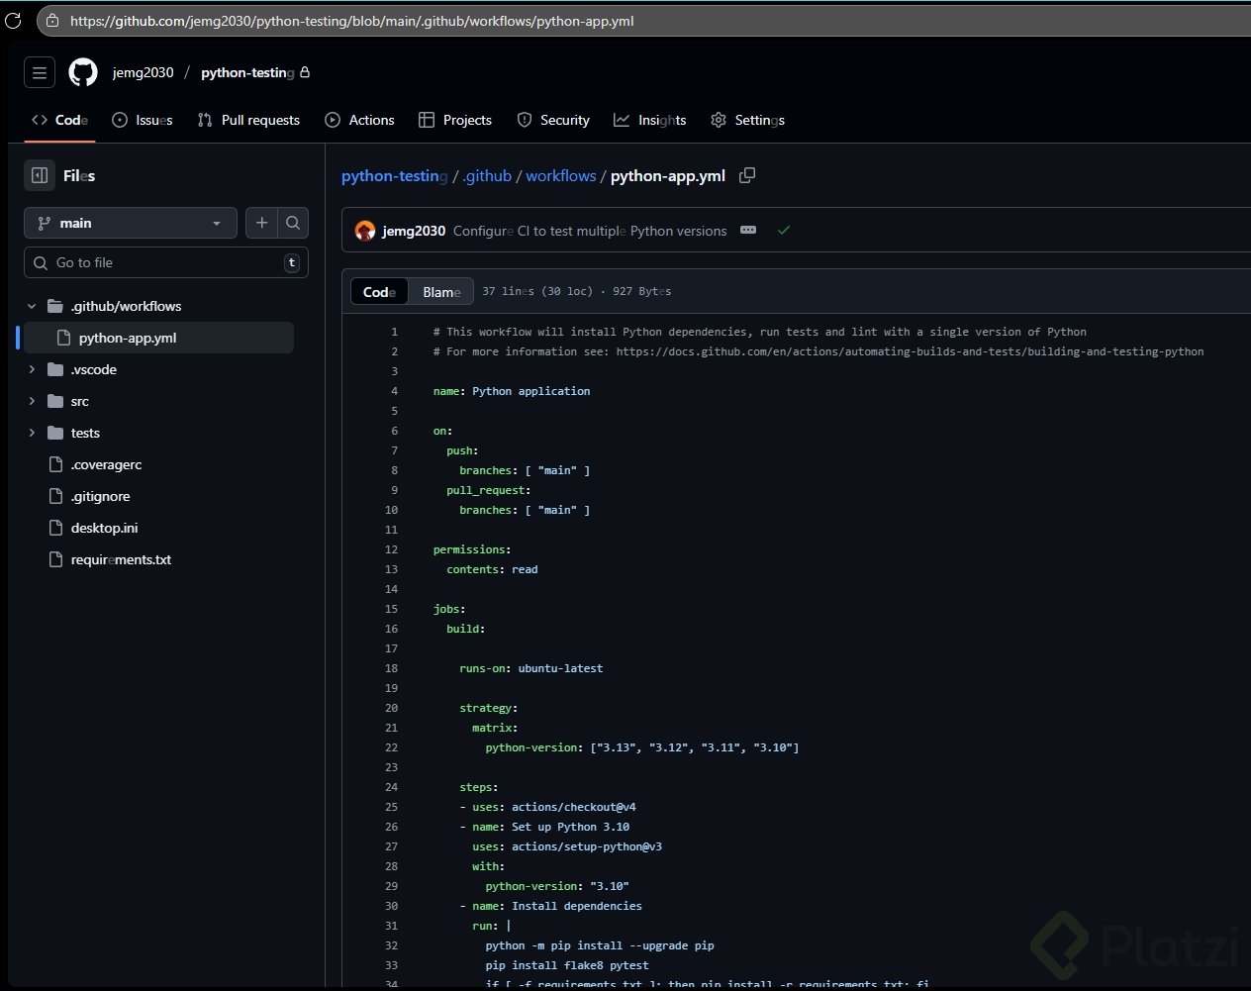Screen dimensions: 1251x991
Task: Open the main branch dropdown
Action: [x=131, y=223]
